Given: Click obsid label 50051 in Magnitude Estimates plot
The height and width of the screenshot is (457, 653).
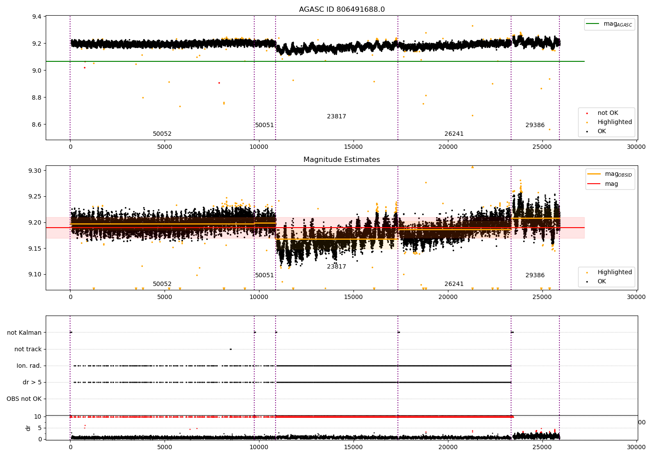Looking at the screenshot, I should pyautogui.click(x=265, y=276).
